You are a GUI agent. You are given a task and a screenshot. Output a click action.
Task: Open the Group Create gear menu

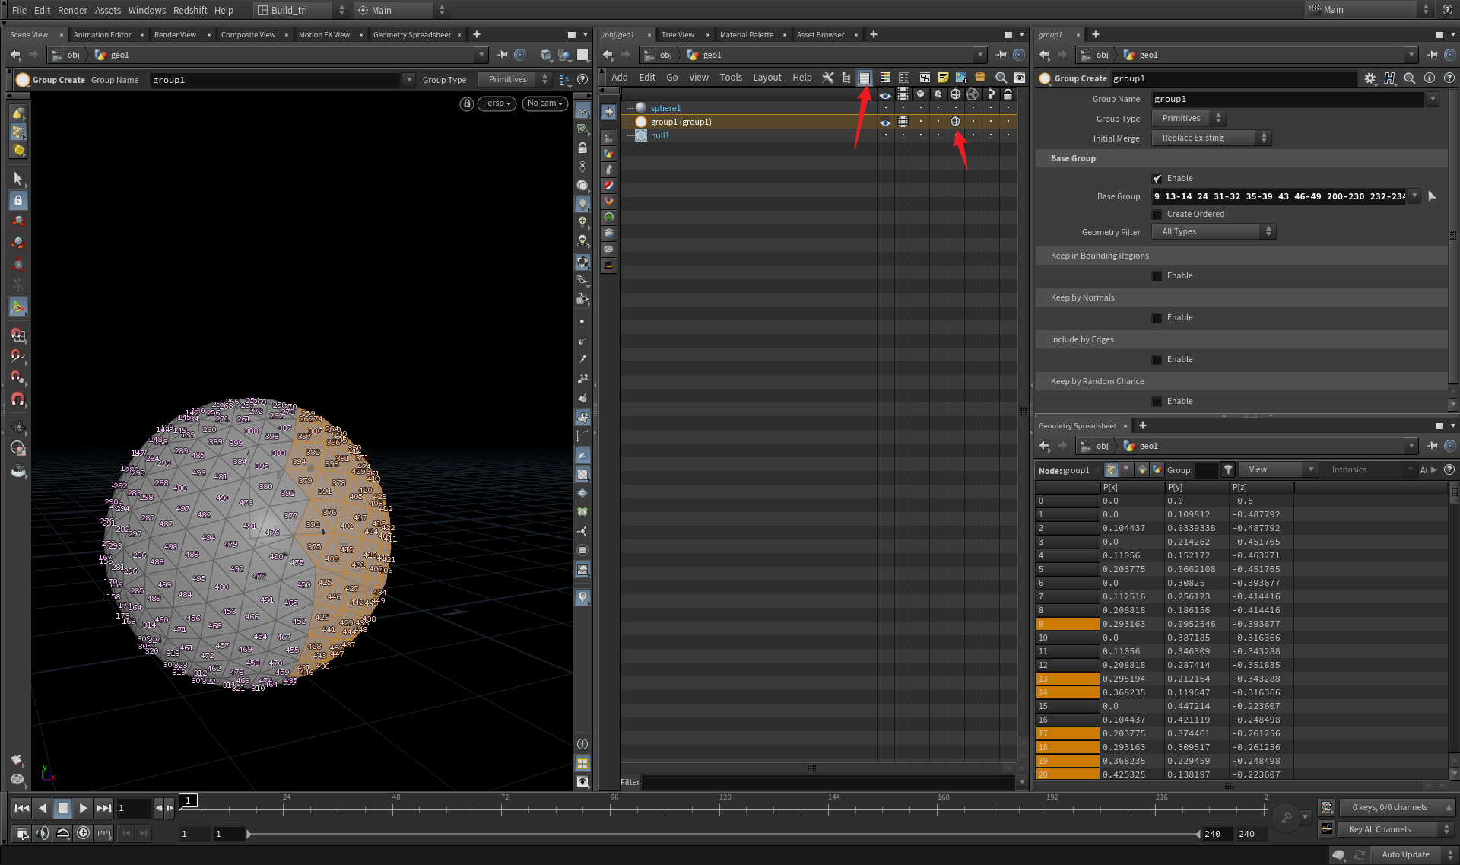click(x=1371, y=78)
